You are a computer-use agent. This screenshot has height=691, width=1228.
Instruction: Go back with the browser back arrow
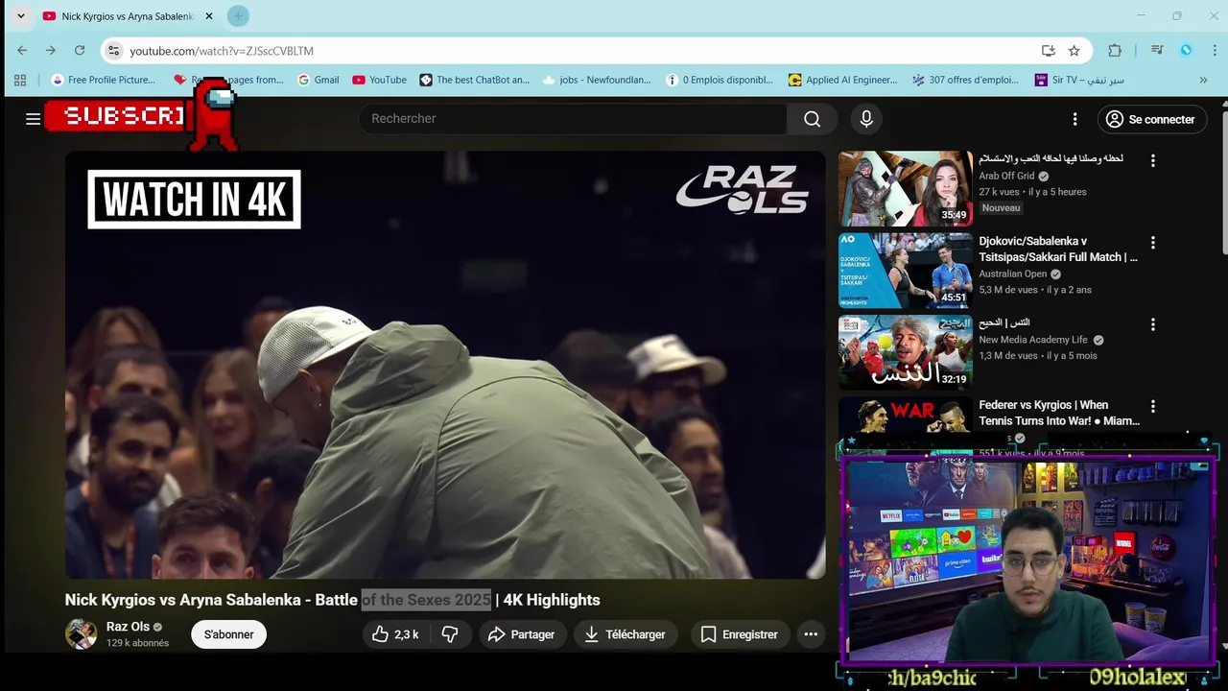click(22, 51)
